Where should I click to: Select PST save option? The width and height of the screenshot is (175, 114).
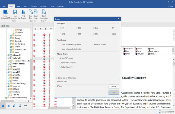coord(62,28)
